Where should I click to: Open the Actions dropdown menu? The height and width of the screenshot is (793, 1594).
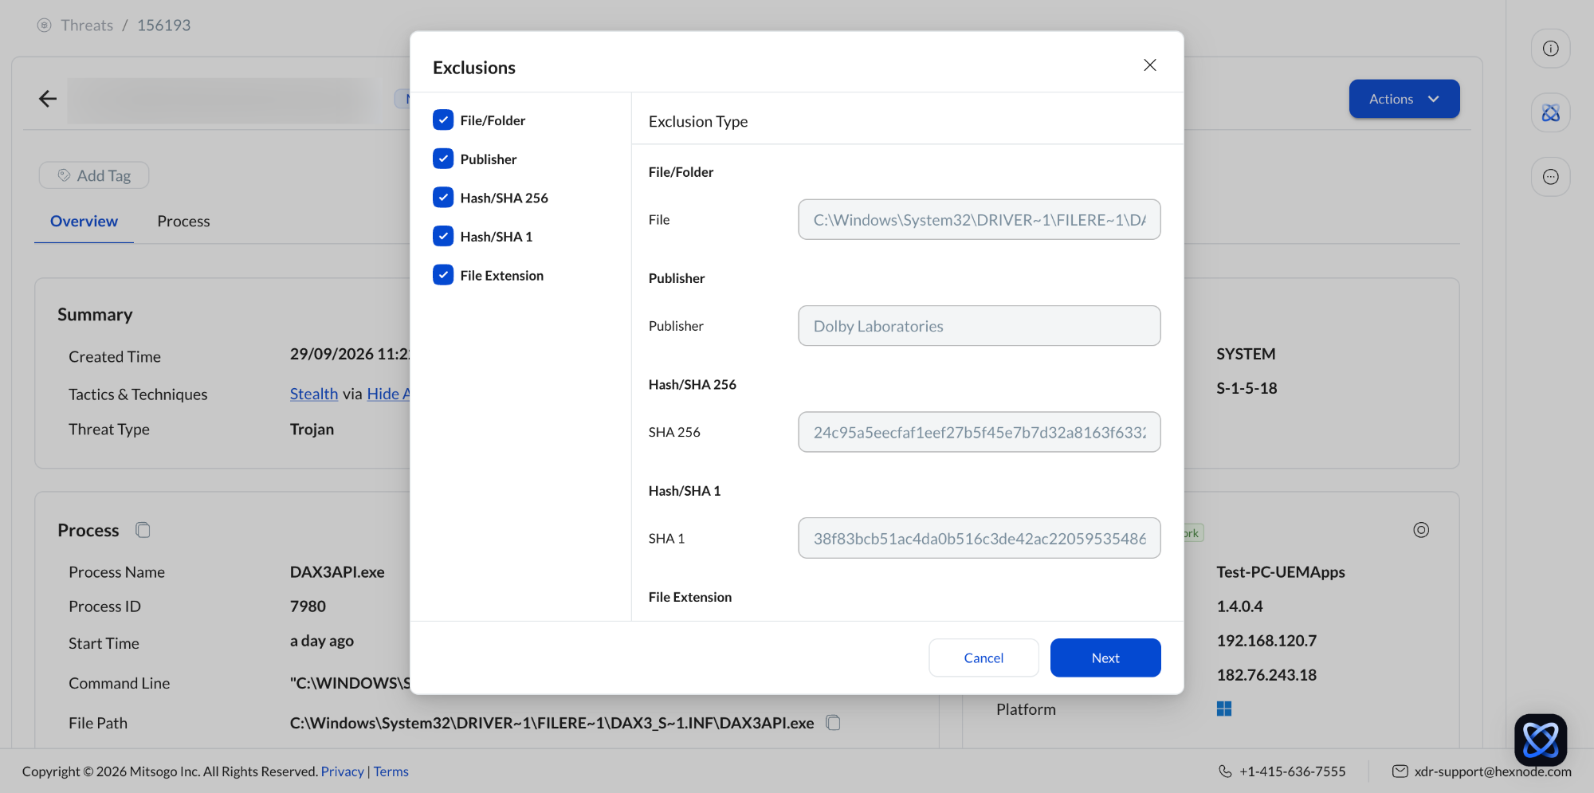click(x=1404, y=99)
